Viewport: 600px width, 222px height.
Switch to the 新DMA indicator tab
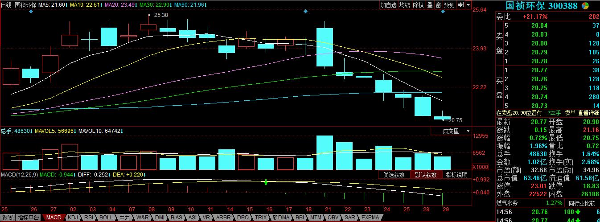click(281, 218)
